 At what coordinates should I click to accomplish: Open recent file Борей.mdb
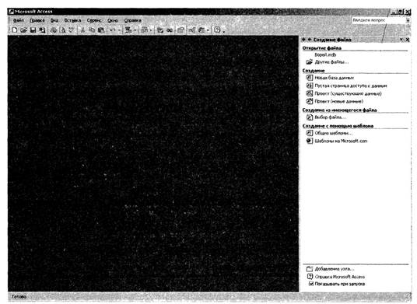pos(325,54)
